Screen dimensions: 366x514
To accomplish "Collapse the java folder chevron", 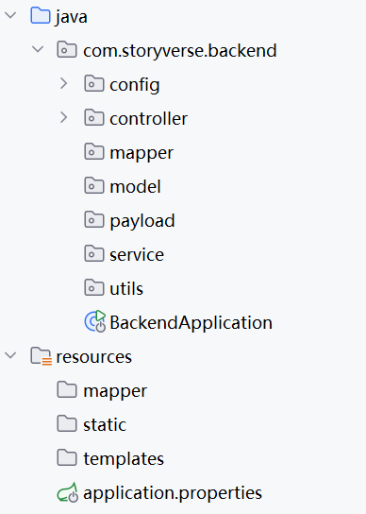I will (x=10, y=15).
